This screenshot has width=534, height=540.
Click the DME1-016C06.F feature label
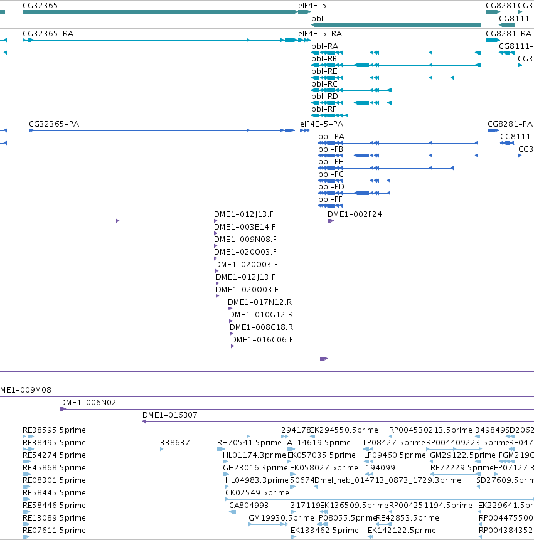pos(262,340)
